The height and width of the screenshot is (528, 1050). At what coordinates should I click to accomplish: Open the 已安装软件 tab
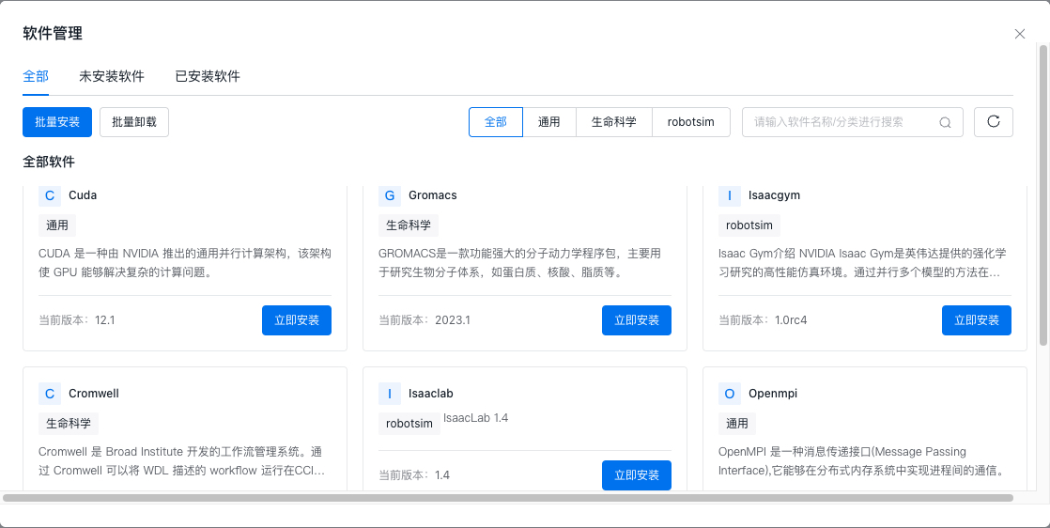tap(208, 76)
